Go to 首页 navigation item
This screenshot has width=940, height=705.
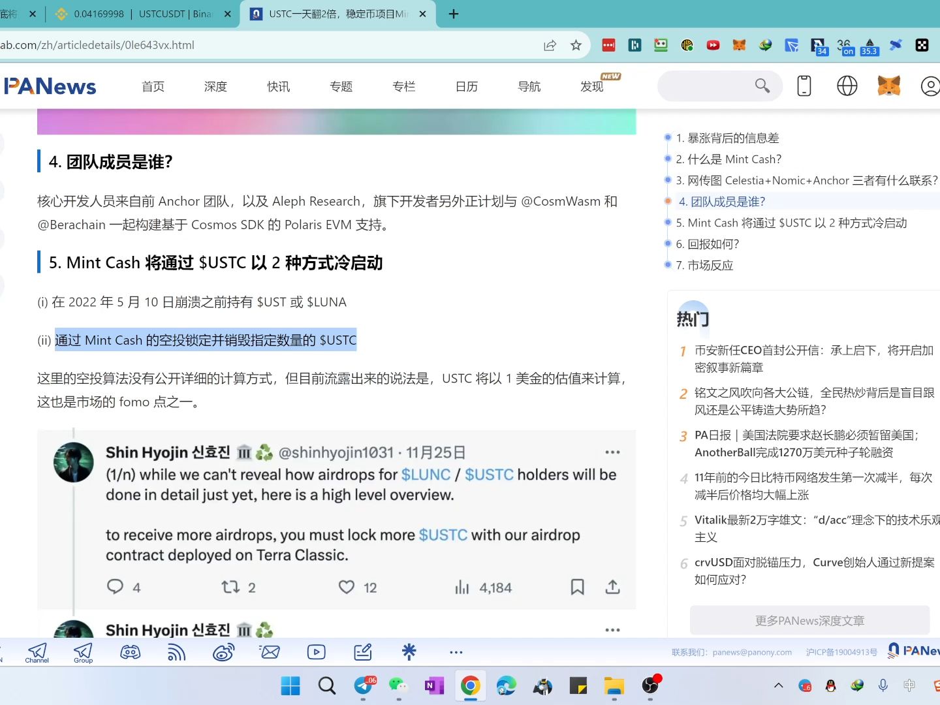(153, 86)
